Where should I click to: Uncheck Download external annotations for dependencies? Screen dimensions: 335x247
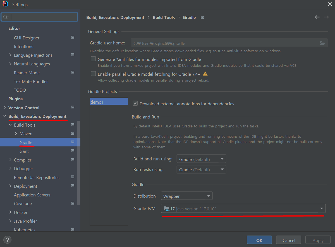(x=135, y=103)
